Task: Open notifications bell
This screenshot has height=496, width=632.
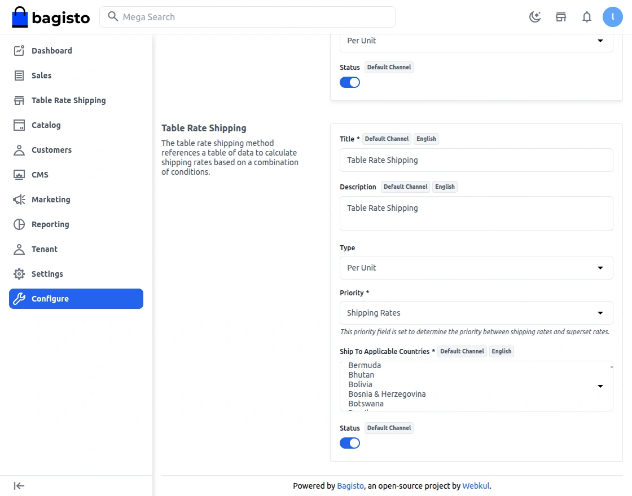Action: click(586, 17)
